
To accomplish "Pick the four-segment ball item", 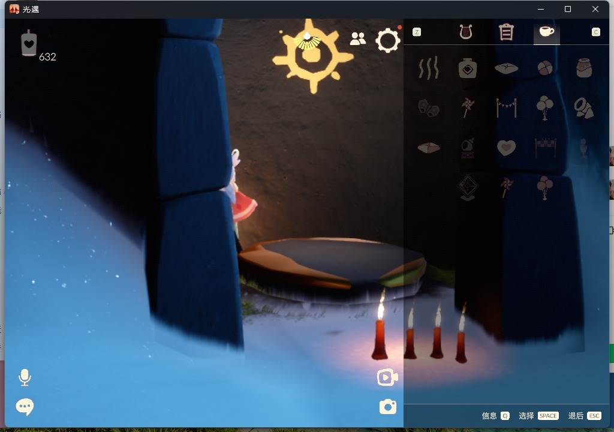I will click(544, 68).
